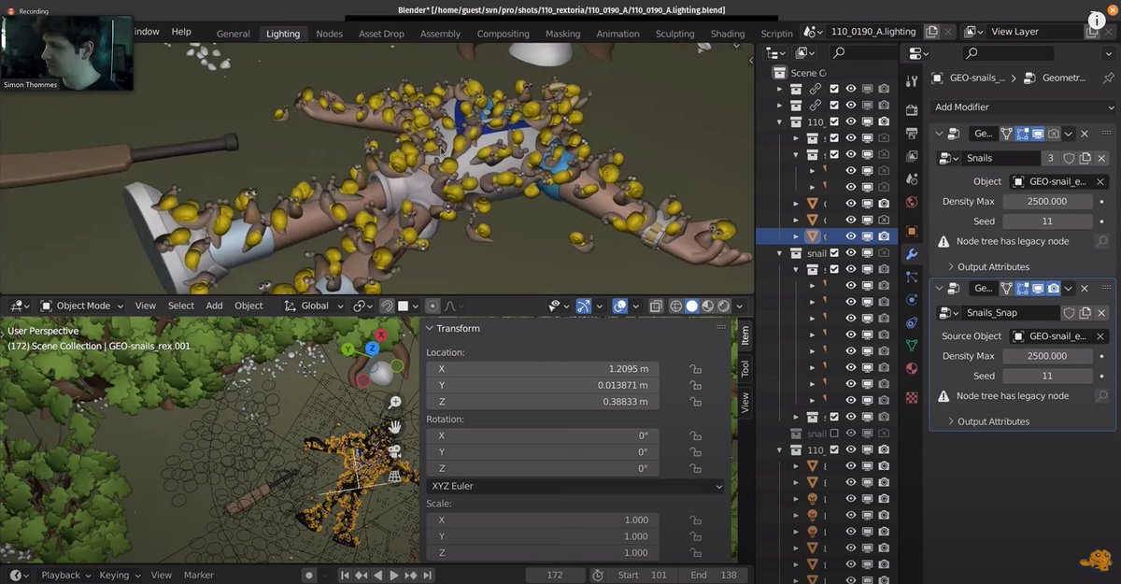The height and width of the screenshot is (584, 1121).
Task: Toggle viewport visibility on Snails_Snap modifier
Action: (x=1038, y=289)
